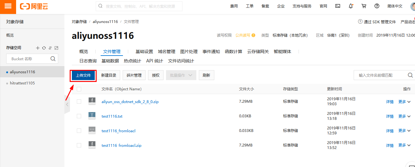Click the public read-write warning icon
The height and width of the screenshot is (167, 415).
(253, 35)
